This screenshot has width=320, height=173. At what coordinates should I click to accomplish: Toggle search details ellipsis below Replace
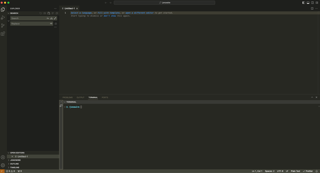[x=55, y=27]
